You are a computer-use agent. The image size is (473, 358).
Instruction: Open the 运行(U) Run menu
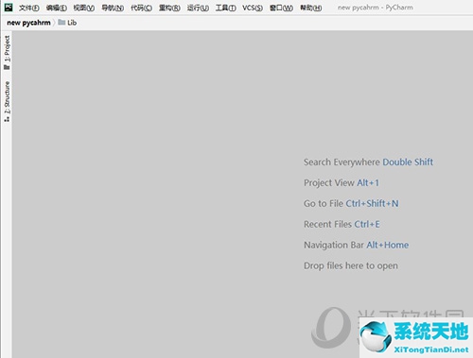pos(198,8)
